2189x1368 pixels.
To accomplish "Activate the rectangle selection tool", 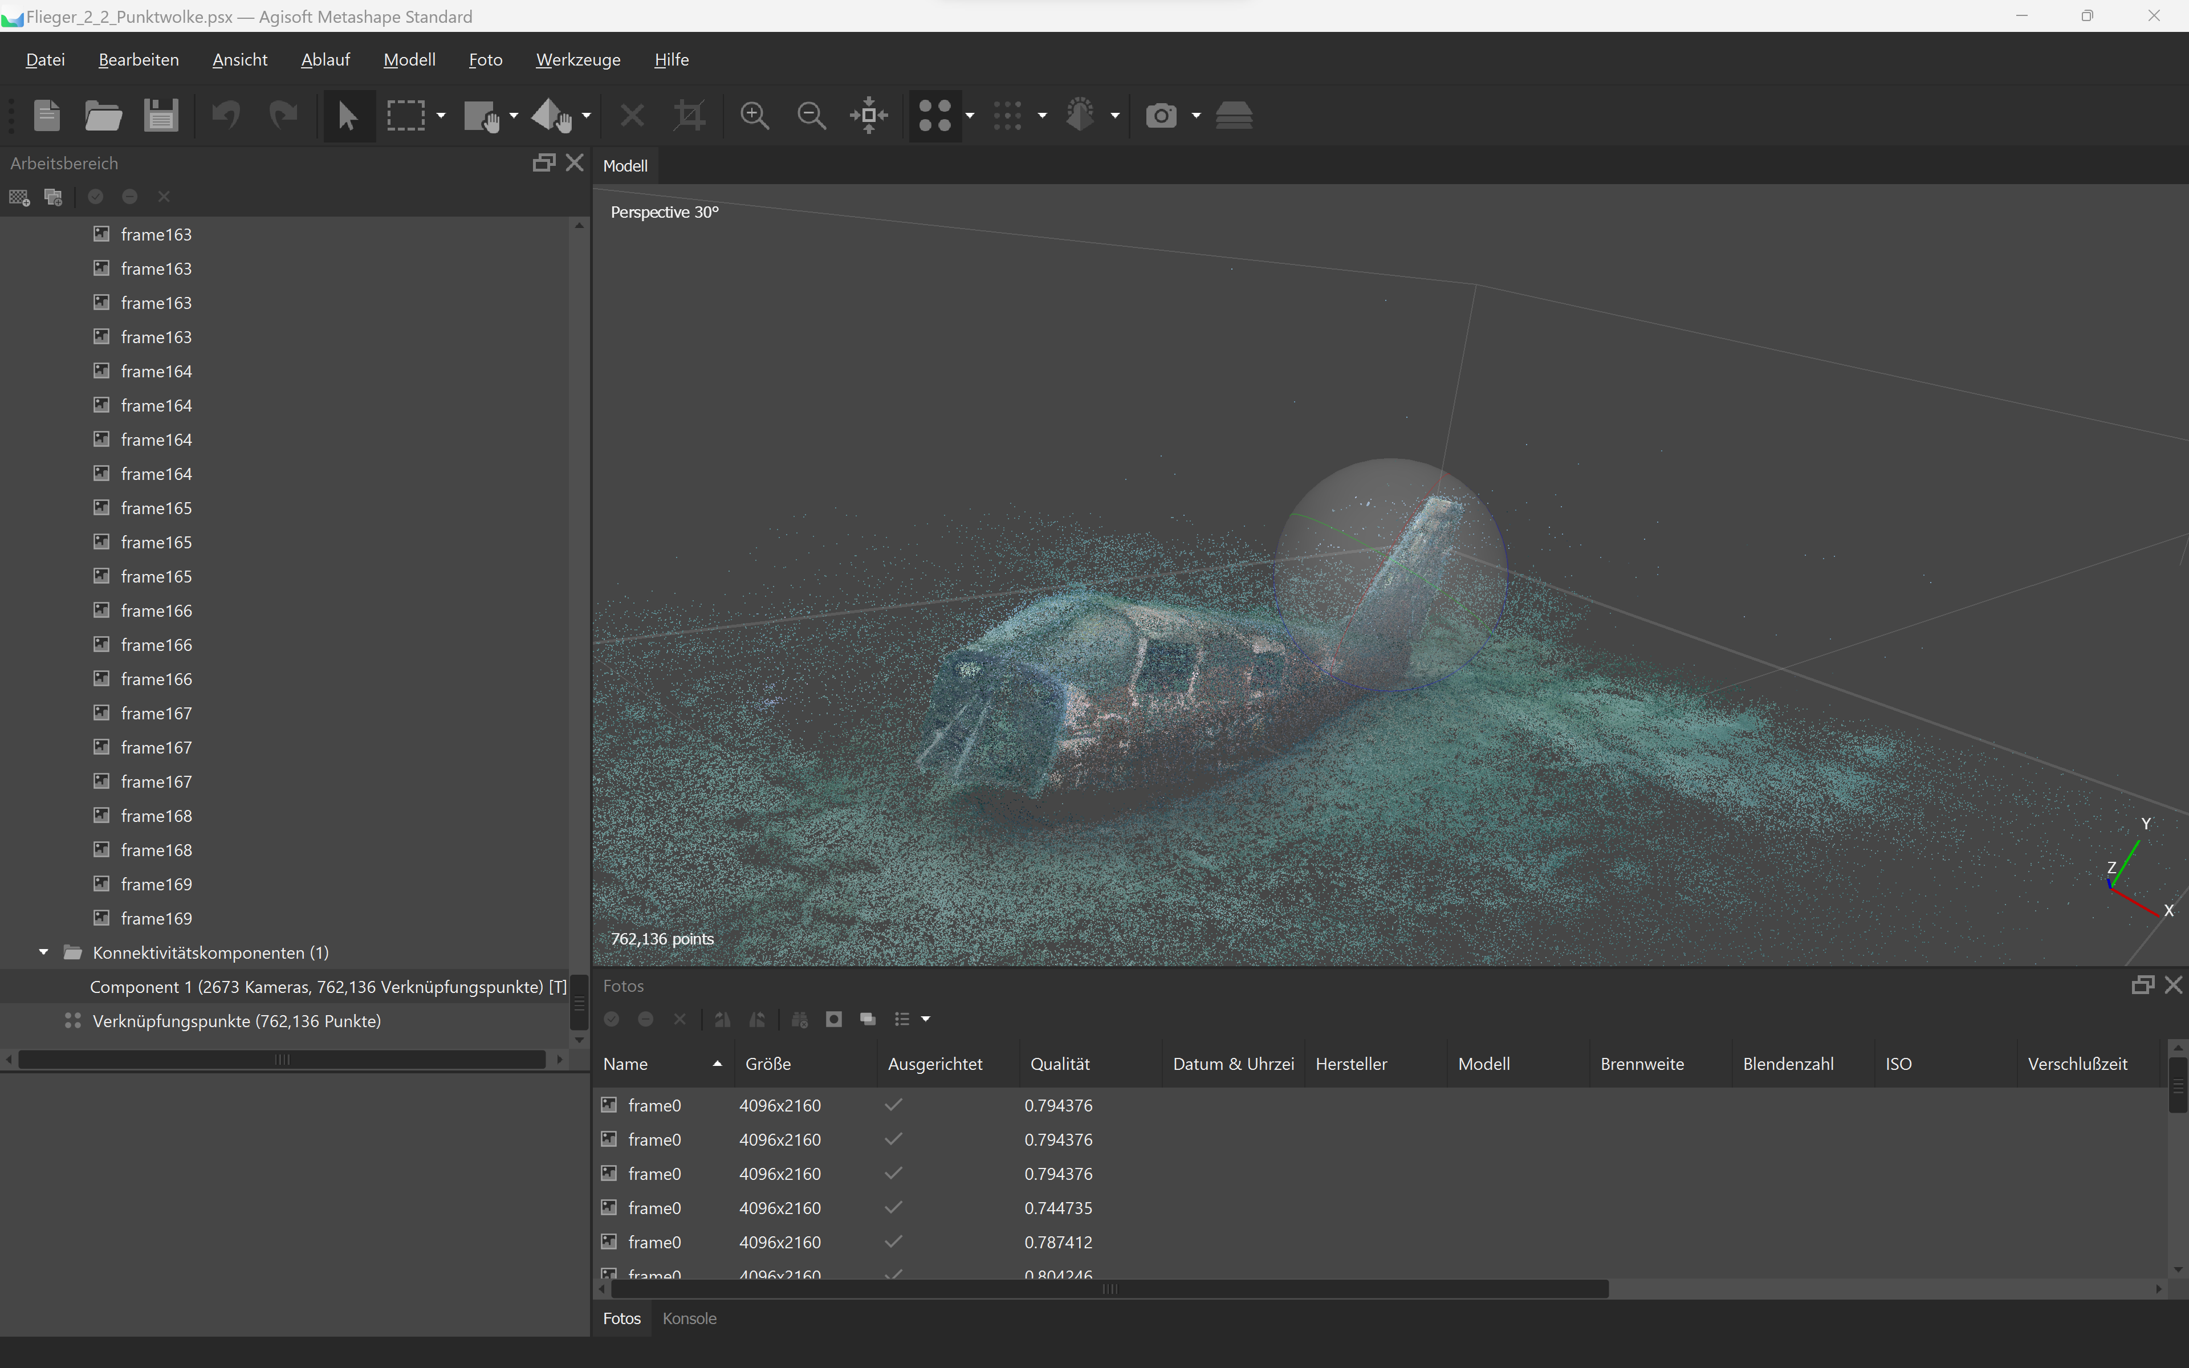I will pyautogui.click(x=406, y=116).
